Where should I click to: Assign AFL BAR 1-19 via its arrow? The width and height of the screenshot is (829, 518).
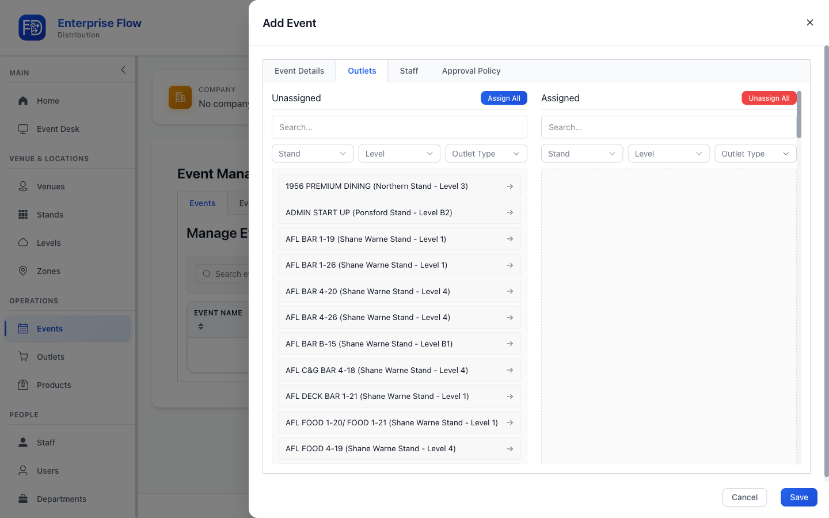[x=510, y=239]
